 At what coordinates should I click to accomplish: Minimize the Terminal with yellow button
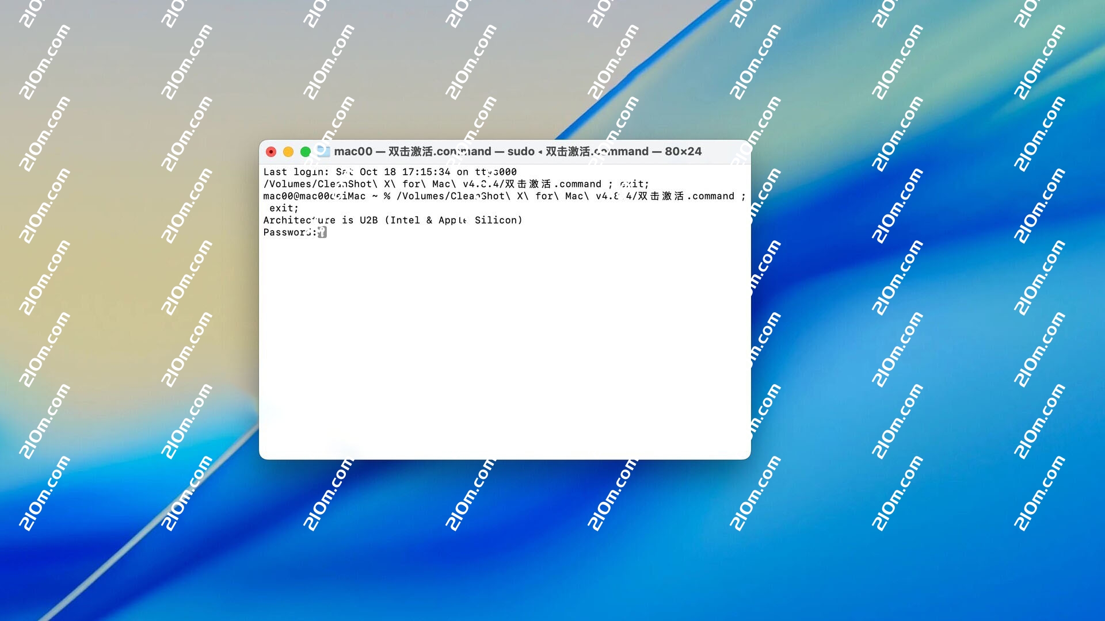click(x=288, y=152)
